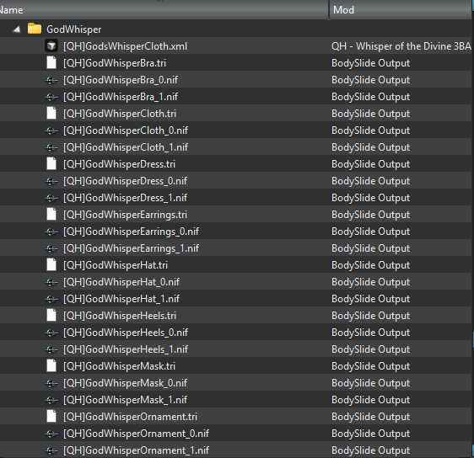Select the [QH]GodWhisperEarrings_0.nif file name

coord(131,232)
